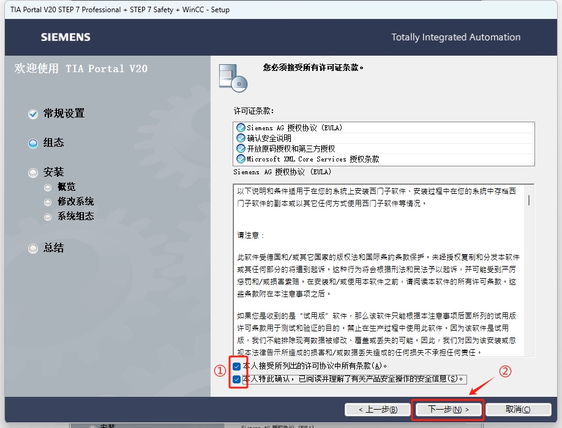The width and height of the screenshot is (562, 428).
Task: Click the 开放原码授权和第三方授权 globe icon
Action: [x=241, y=147]
